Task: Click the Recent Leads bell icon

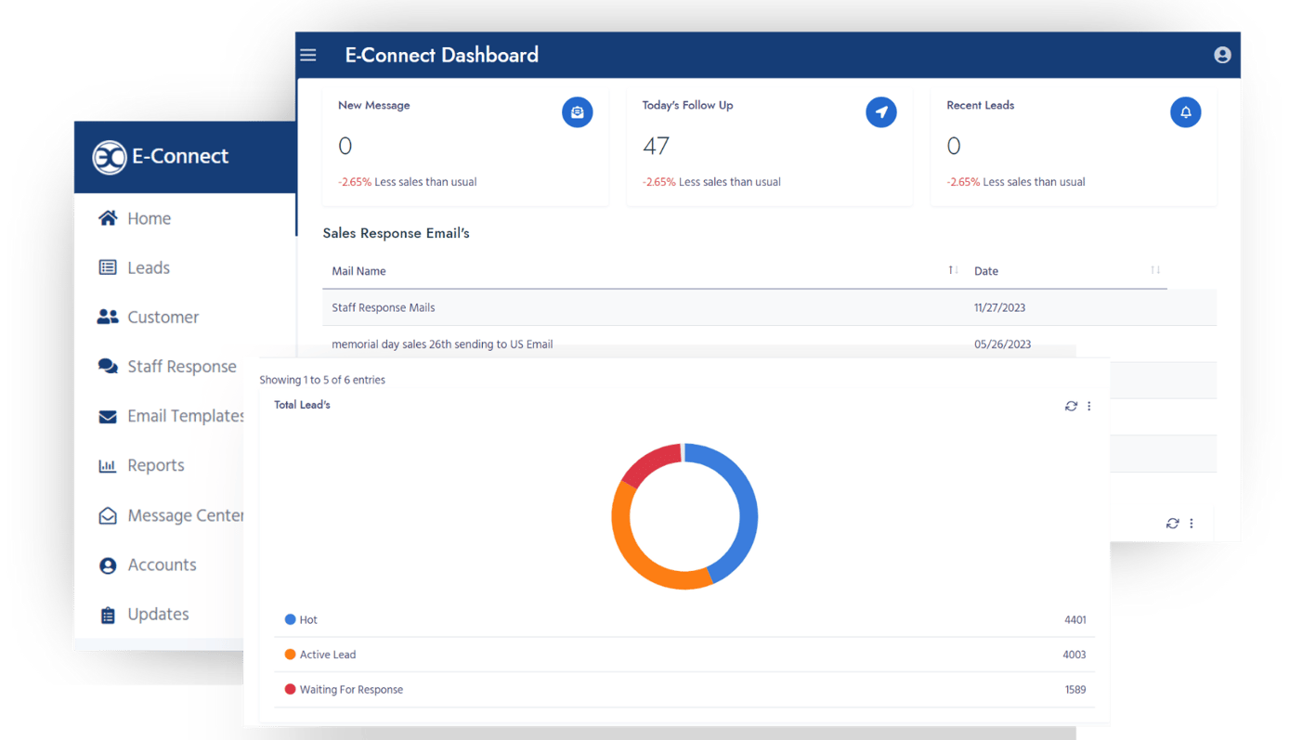Action: pyautogui.click(x=1185, y=111)
